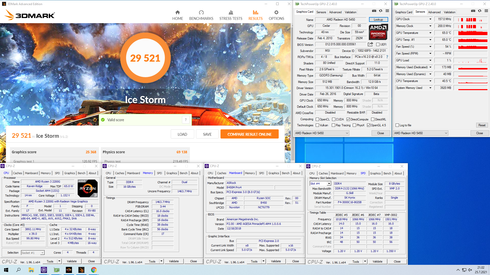Open hamburger menu in GPU-Z Graphics Card window
Screen dimensions: 490x275
(387, 11)
